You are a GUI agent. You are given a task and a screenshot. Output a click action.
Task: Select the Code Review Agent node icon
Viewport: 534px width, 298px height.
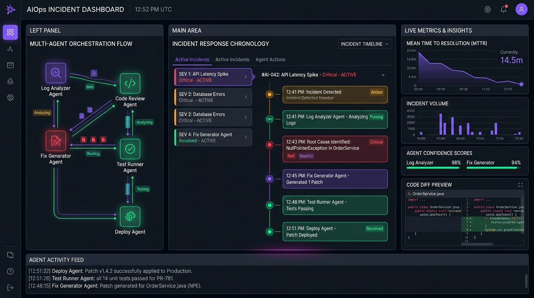[x=130, y=83]
